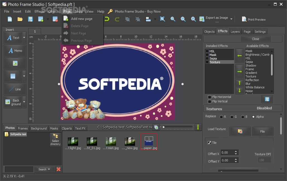Click the Background insert tool

13,102
